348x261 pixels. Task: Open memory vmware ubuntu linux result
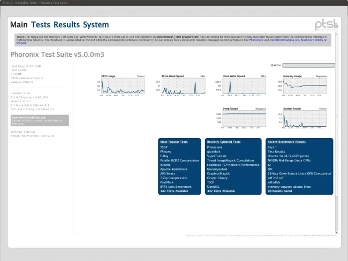[x=289, y=187]
